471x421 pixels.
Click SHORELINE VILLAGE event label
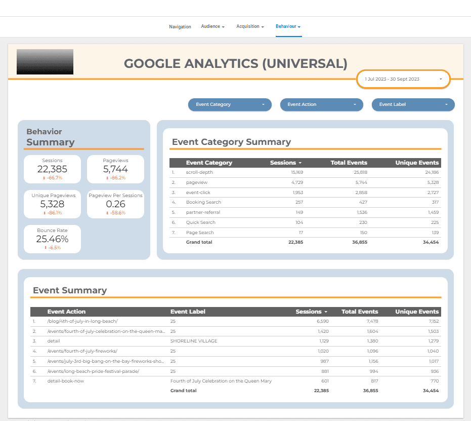point(194,341)
